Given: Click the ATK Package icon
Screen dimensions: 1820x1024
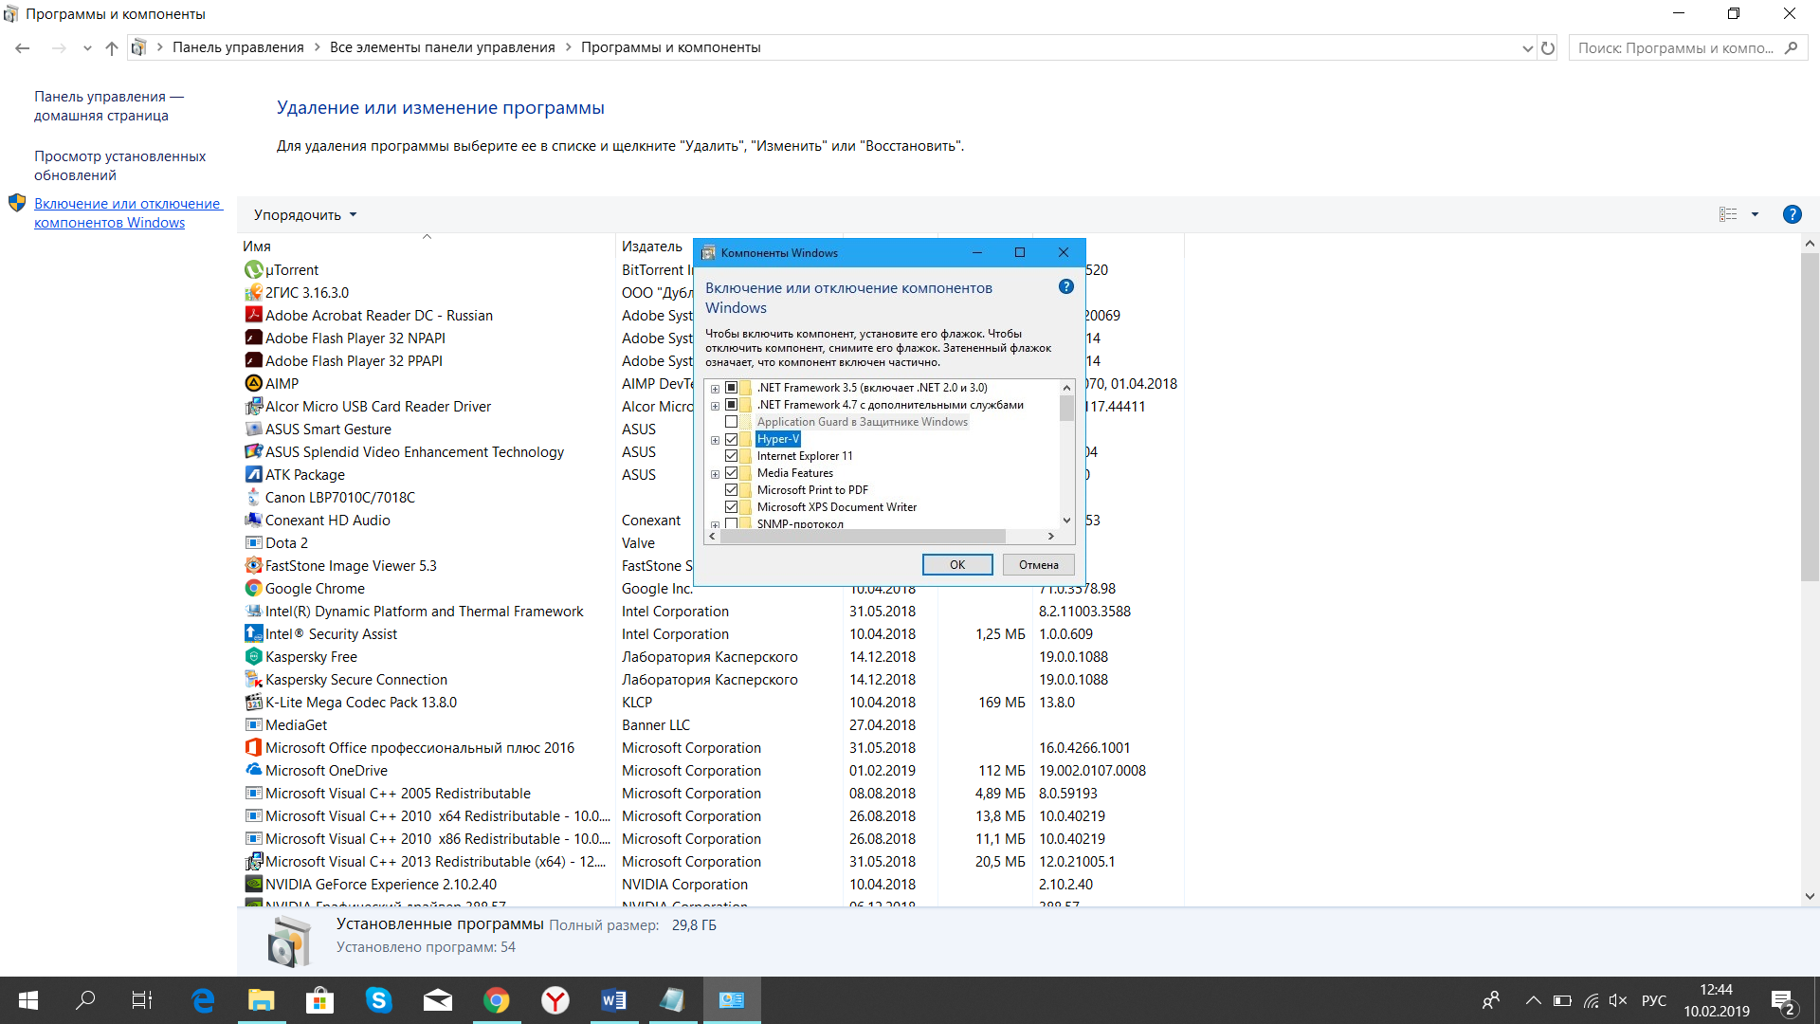Looking at the screenshot, I should 253,475.
